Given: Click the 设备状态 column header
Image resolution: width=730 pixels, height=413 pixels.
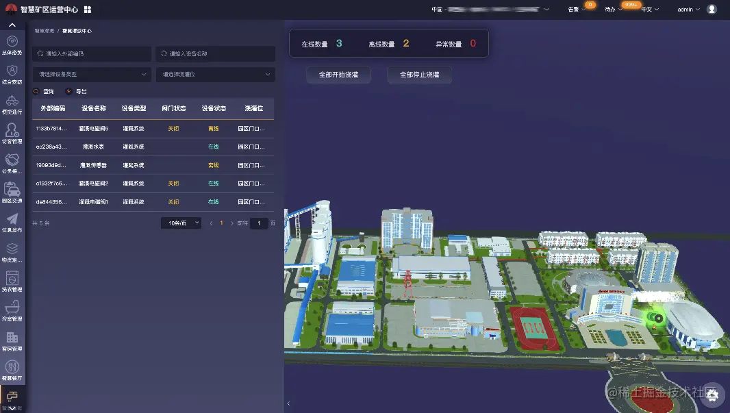Looking at the screenshot, I should [214, 108].
